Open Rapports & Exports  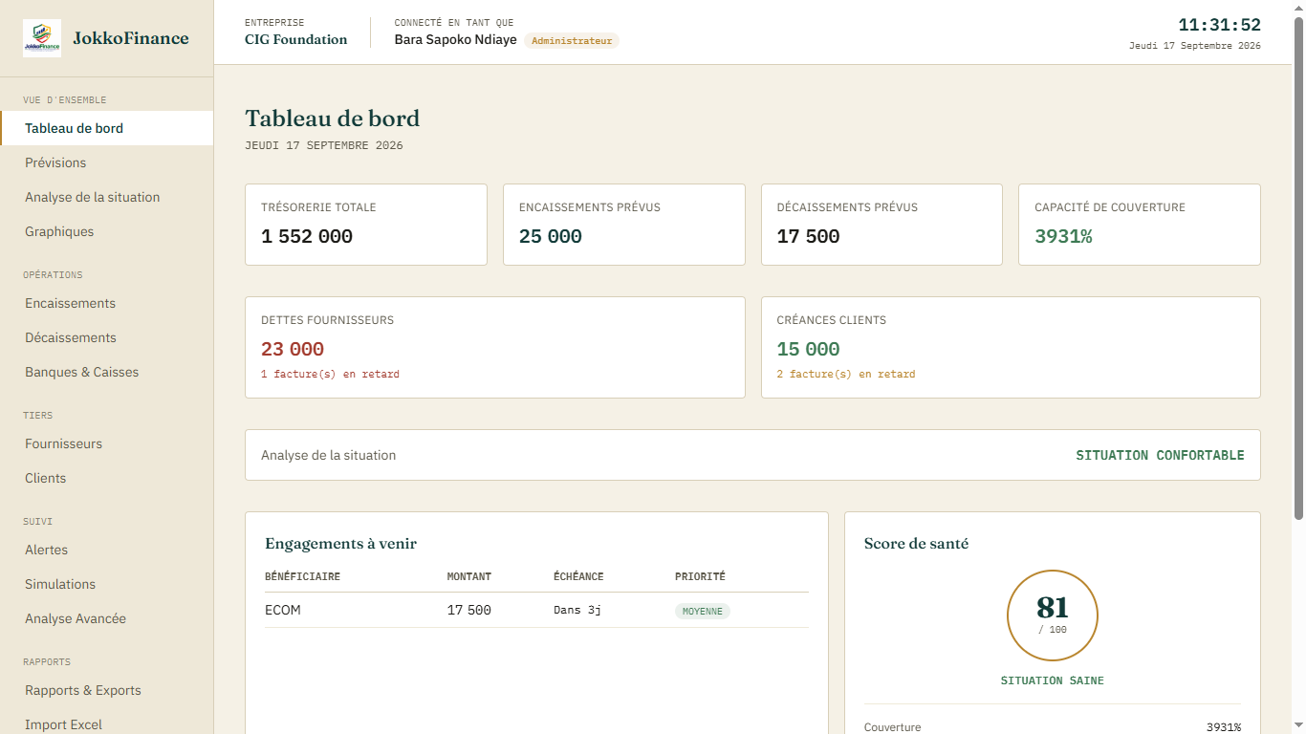point(107,690)
